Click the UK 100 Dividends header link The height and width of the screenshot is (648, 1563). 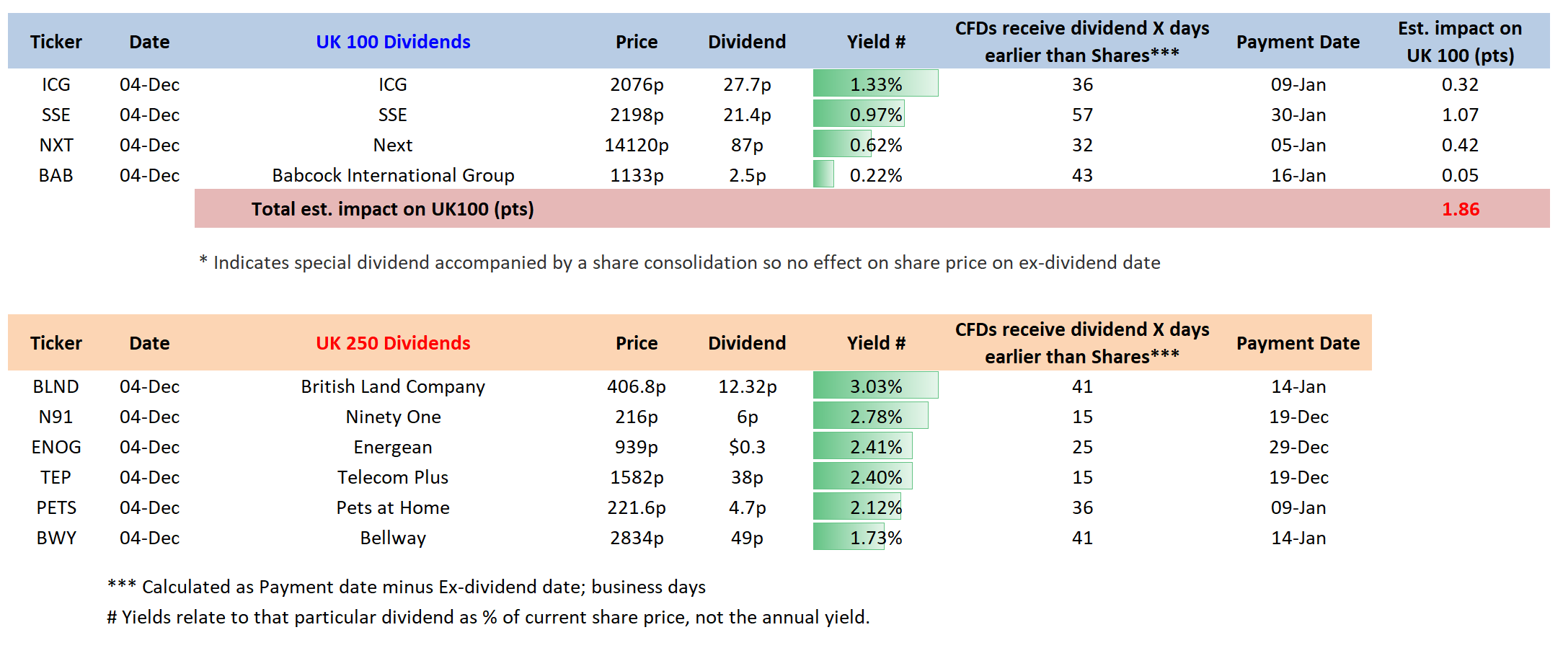click(393, 42)
